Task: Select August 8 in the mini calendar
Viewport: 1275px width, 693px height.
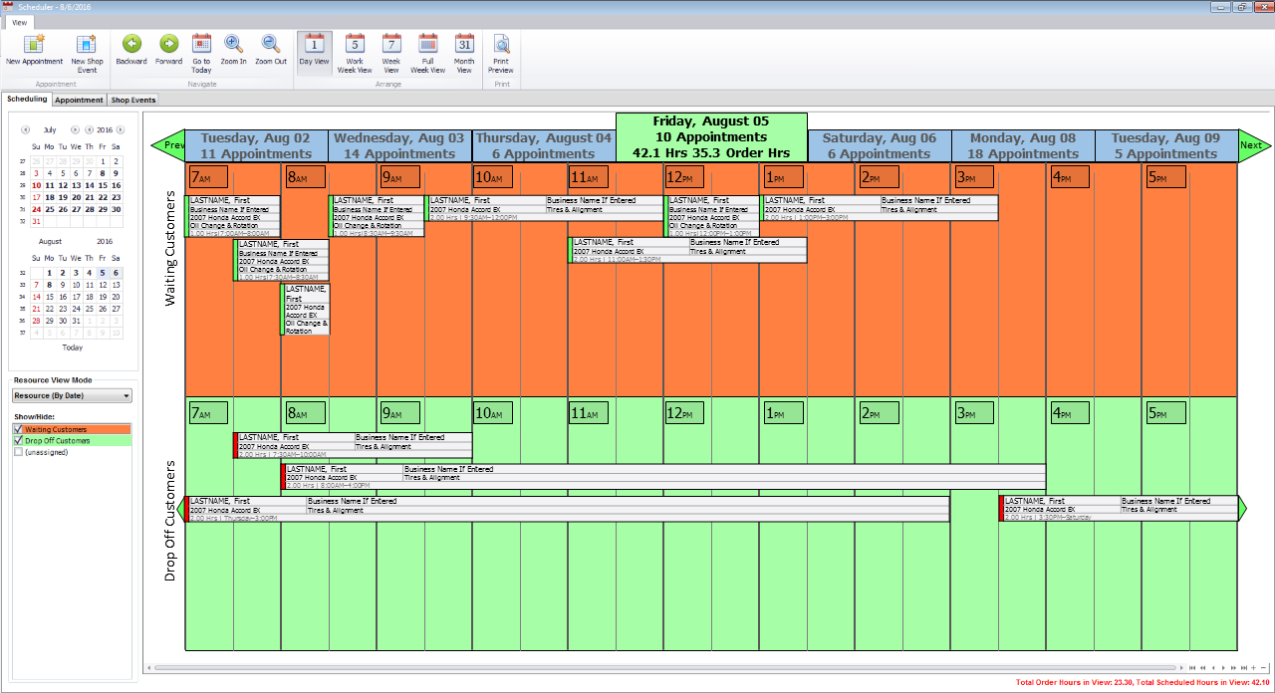Action: 50,285
